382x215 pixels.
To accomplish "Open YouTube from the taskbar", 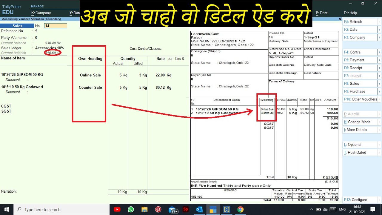I will click(x=117, y=209).
